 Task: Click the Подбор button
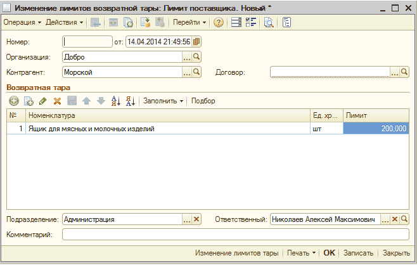pos(203,101)
